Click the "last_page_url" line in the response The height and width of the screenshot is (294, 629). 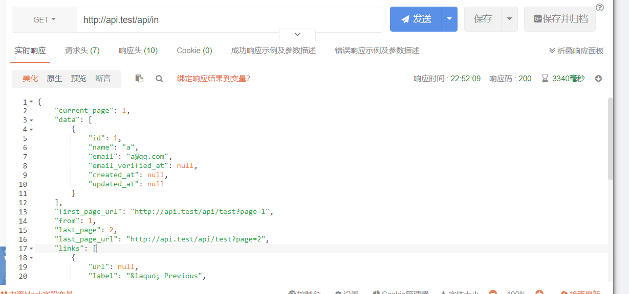tap(162, 239)
